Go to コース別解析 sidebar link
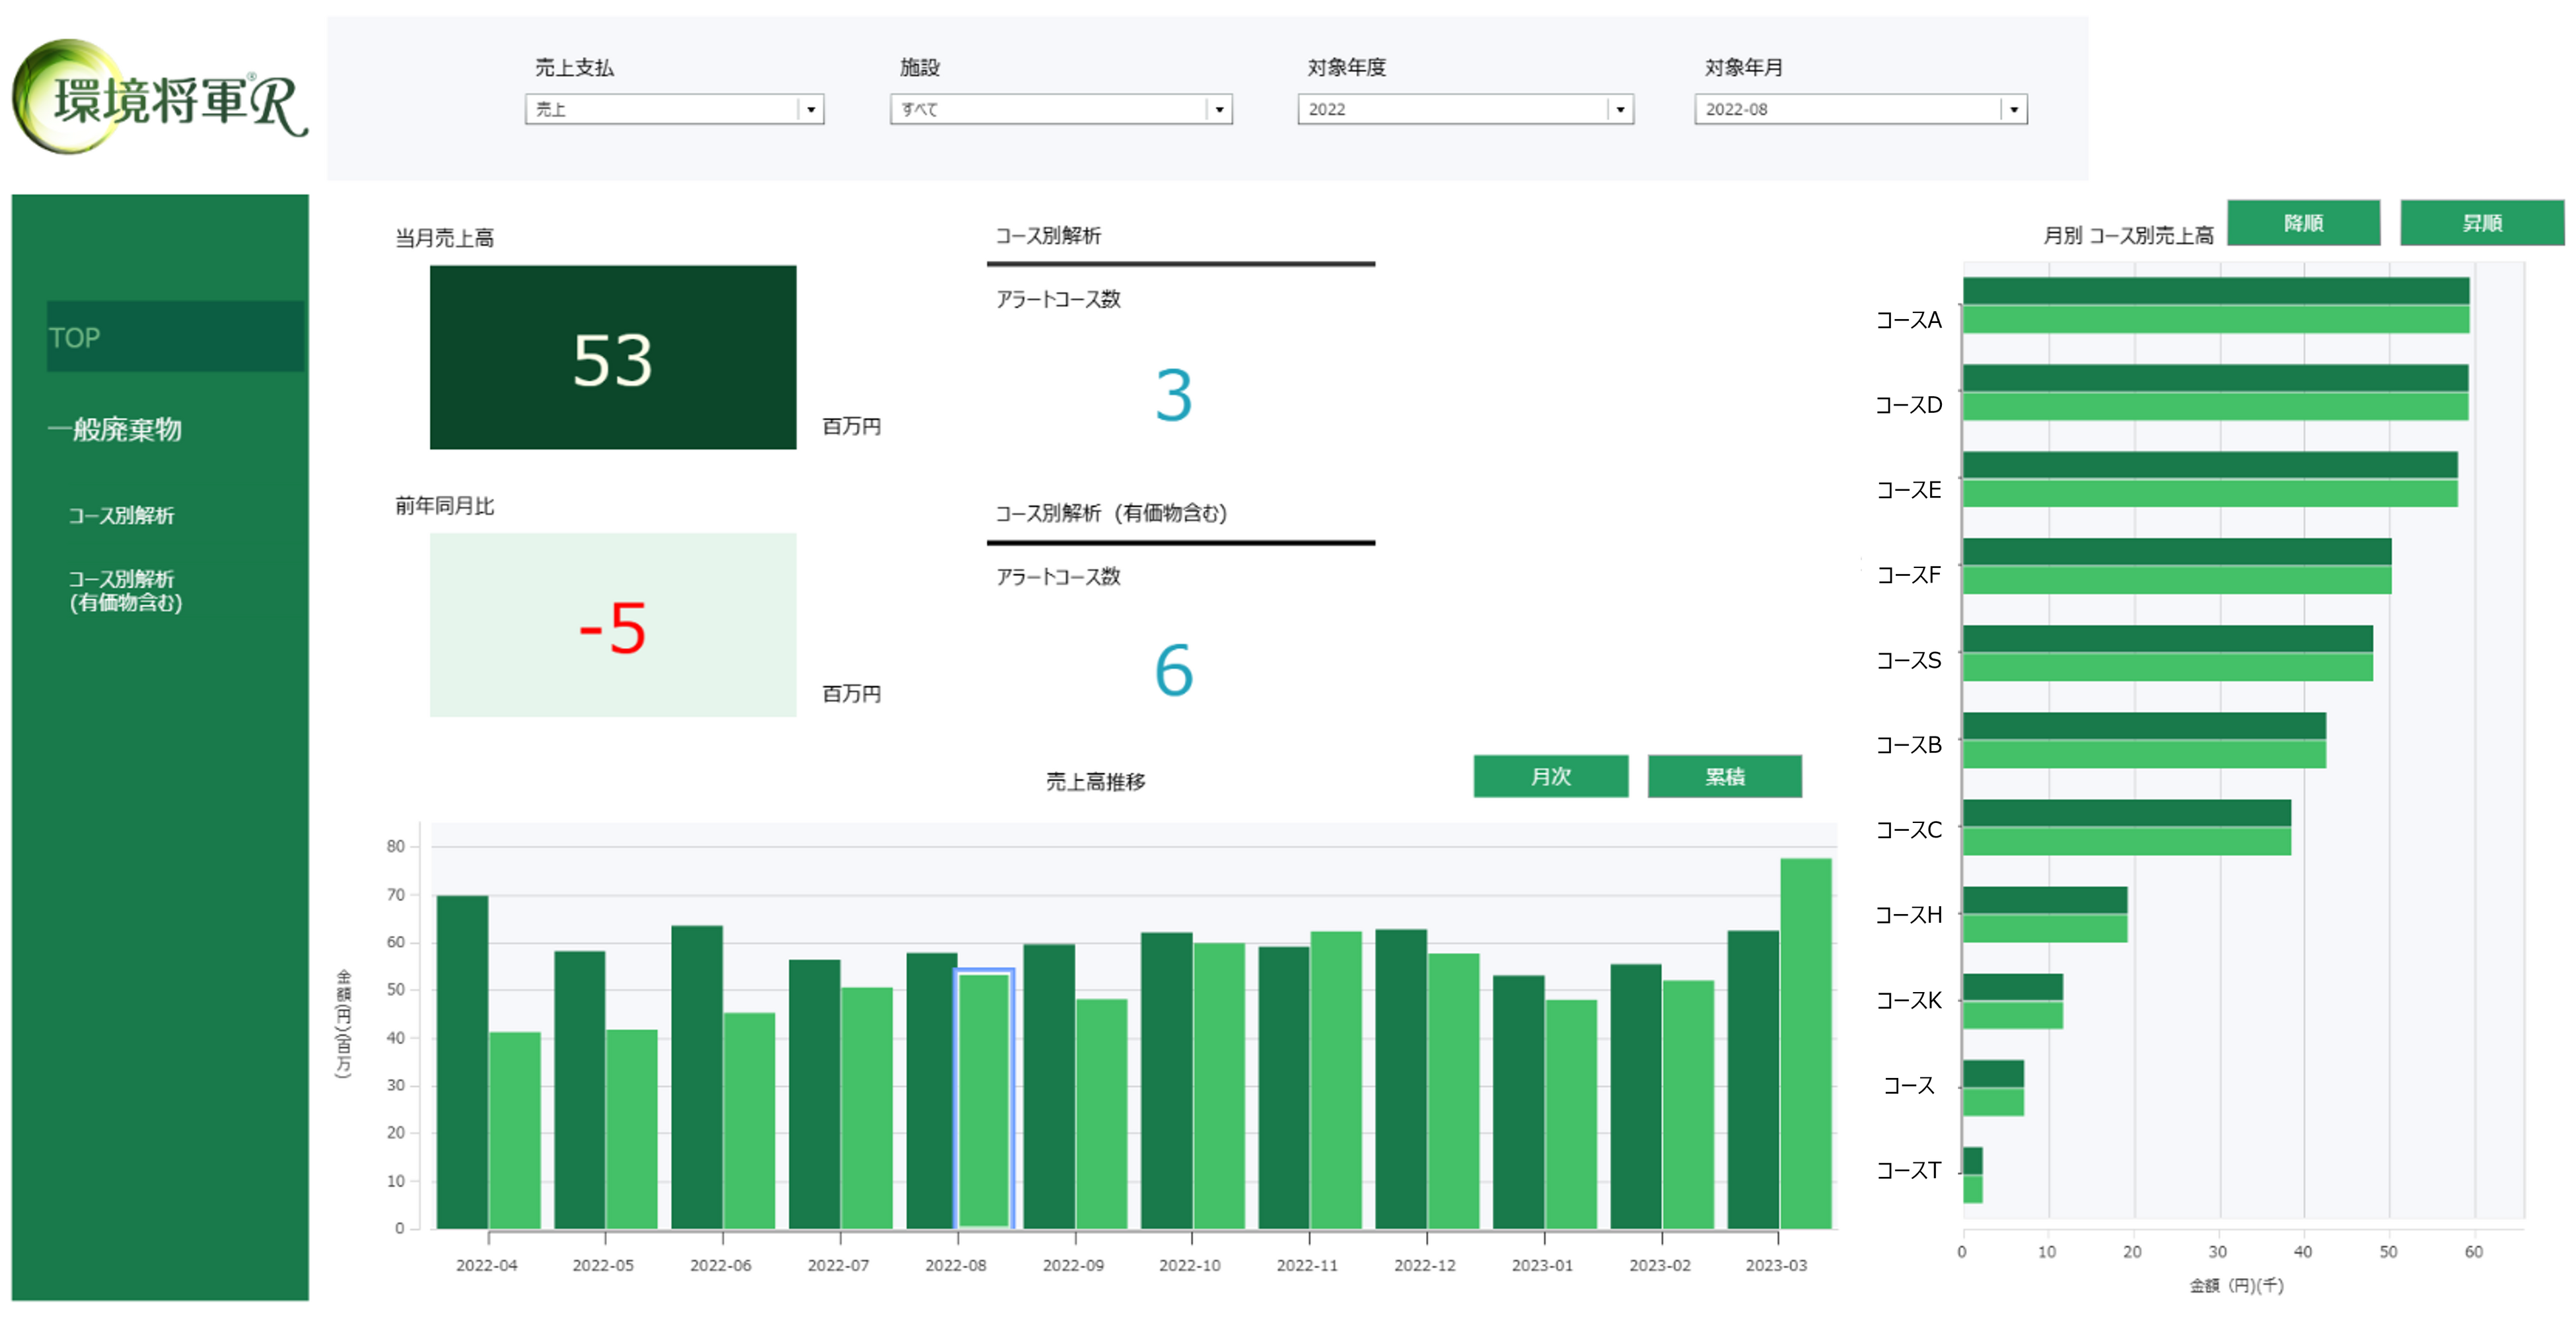The width and height of the screenshot is (2576, 1319). 121,516
